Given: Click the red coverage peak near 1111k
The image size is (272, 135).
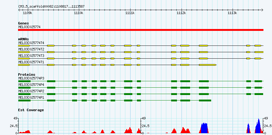Looking at the screenshot, I should (129, 130).
